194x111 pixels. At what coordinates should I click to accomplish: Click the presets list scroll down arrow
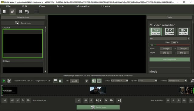point(45,71)
